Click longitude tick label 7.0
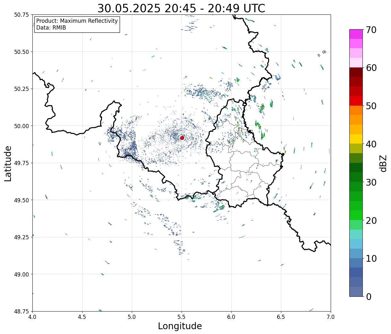Screen dimensions: 391x334 click(x=331, y=317)
